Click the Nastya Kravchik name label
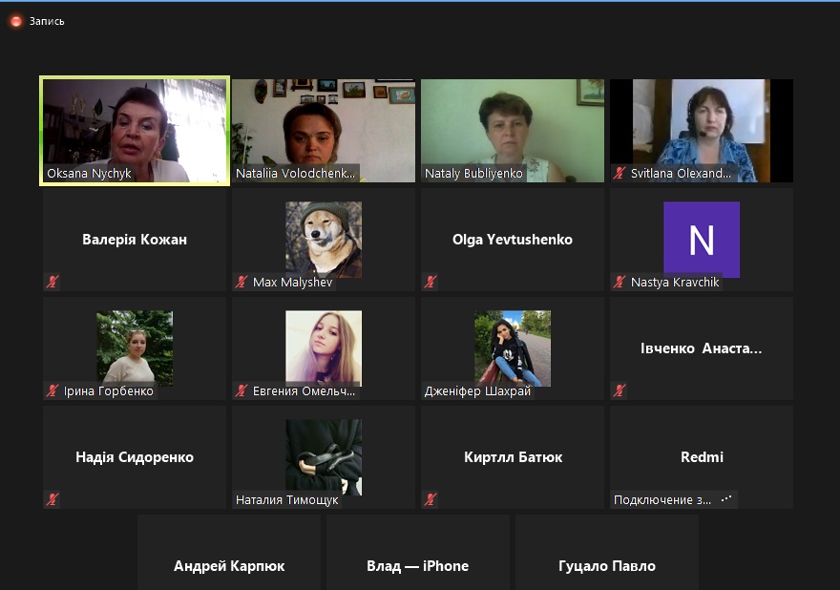The image size is (840, 590). pyautogui.click(x=675, y=282)
